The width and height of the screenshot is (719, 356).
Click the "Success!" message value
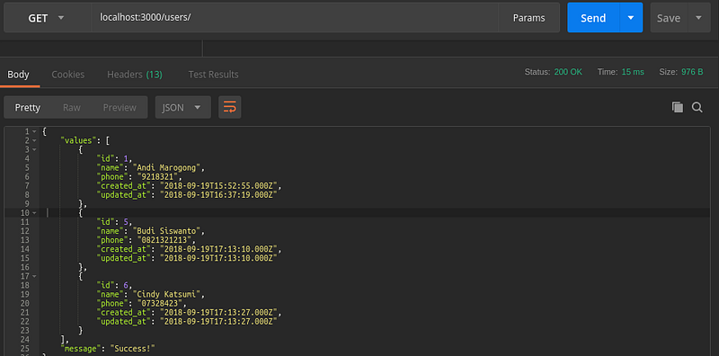(132, 349)
